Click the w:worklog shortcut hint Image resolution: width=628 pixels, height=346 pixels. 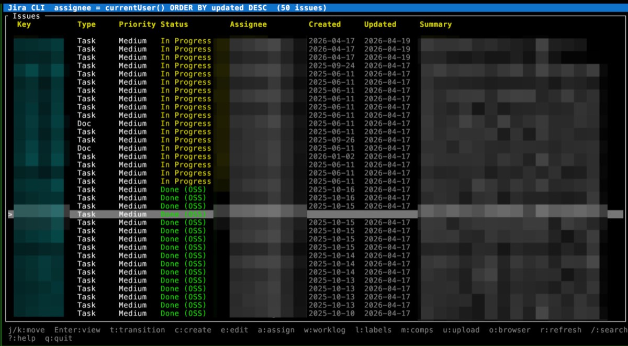pos(325,330)
